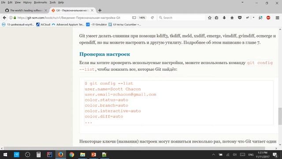
Task: Open the File menu
Action: [3, 2]
